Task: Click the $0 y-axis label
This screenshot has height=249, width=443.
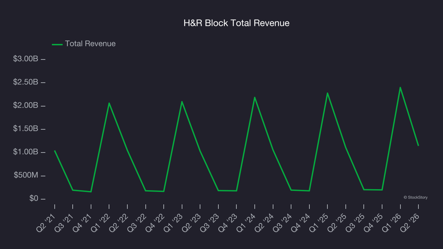Action: pos(34,199)
